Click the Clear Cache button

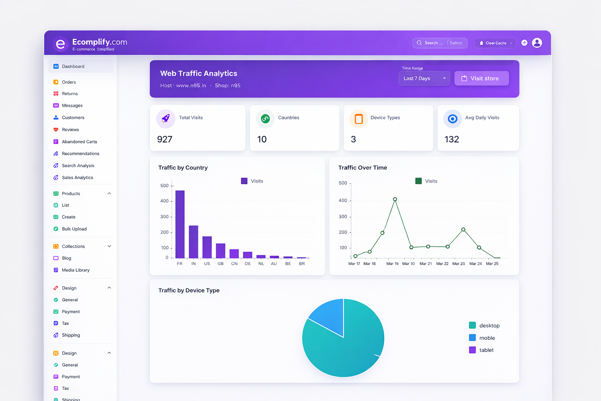(x=495, y=43)
